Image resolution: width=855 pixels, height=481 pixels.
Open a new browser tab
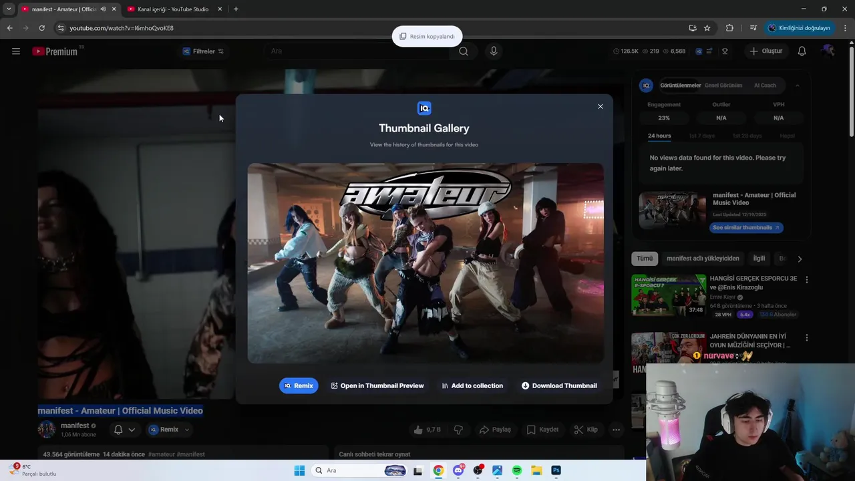click(x=236, y=9)
